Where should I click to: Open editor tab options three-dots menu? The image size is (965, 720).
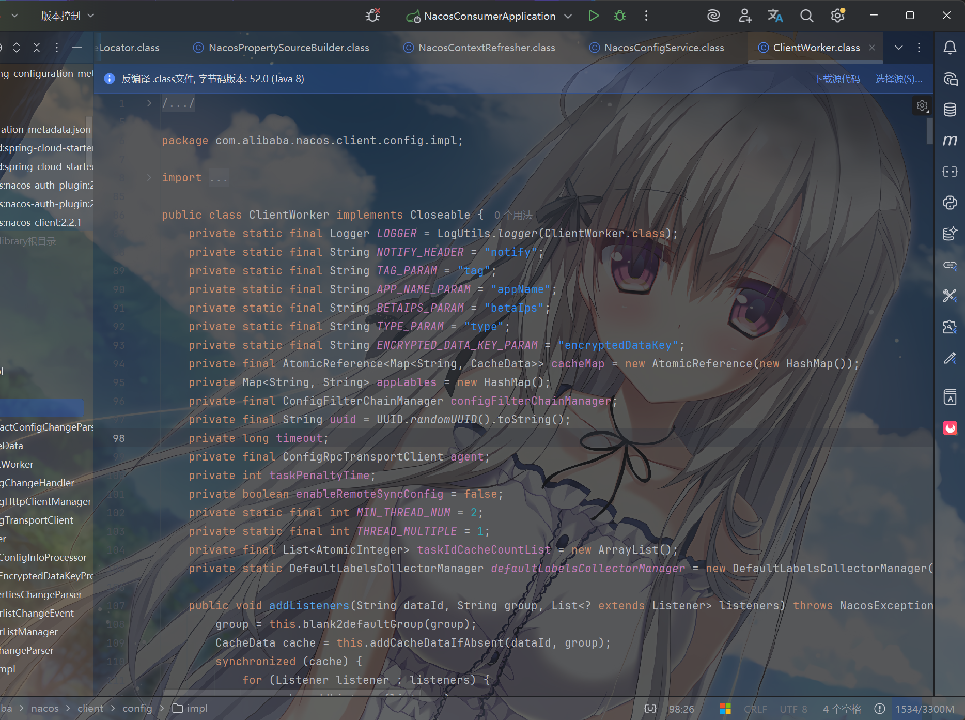tap(919, 48)
